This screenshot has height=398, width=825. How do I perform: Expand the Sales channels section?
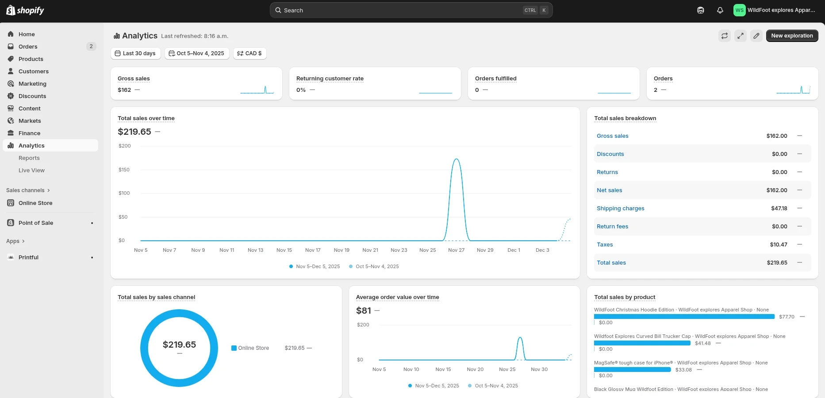(28, 190)
